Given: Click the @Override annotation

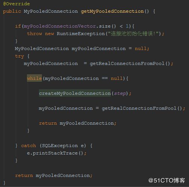Looking at the screenshot, I should tap(16, 4).
